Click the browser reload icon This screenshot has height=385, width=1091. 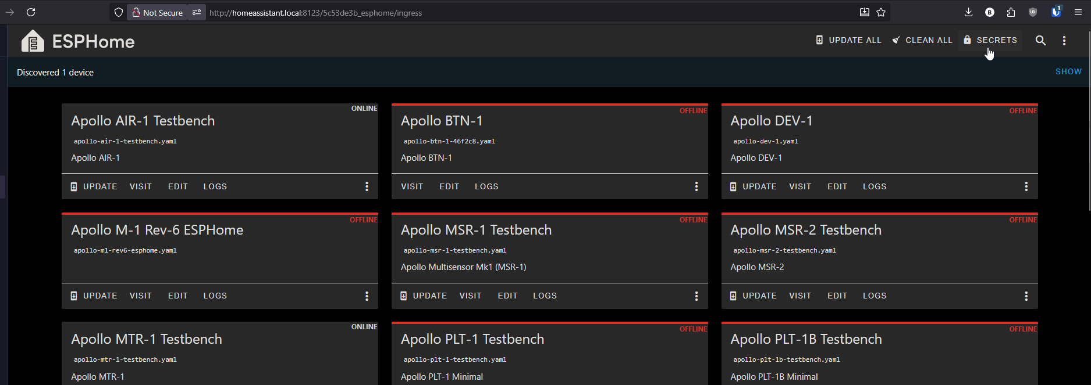(31, 12)
